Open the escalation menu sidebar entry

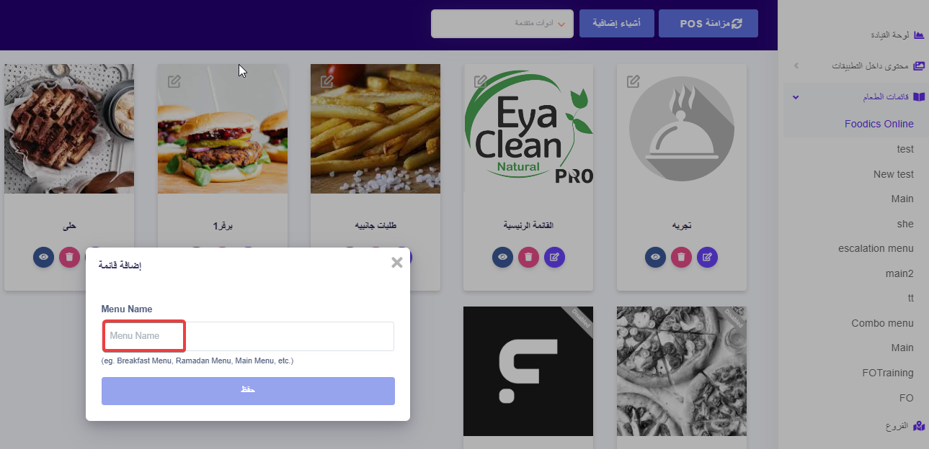coord(876,248)
